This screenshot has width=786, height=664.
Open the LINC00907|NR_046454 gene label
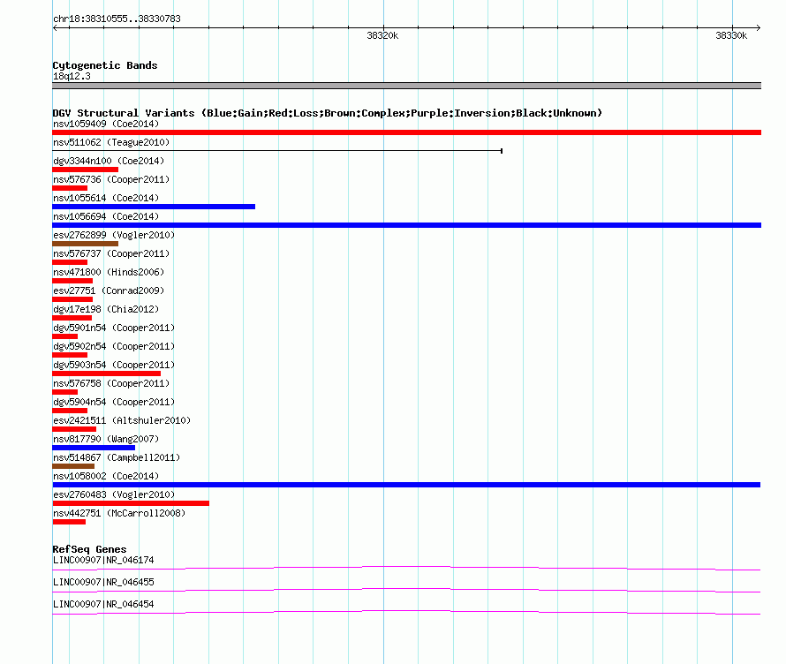pyautogui.click(x=103, y=604)
